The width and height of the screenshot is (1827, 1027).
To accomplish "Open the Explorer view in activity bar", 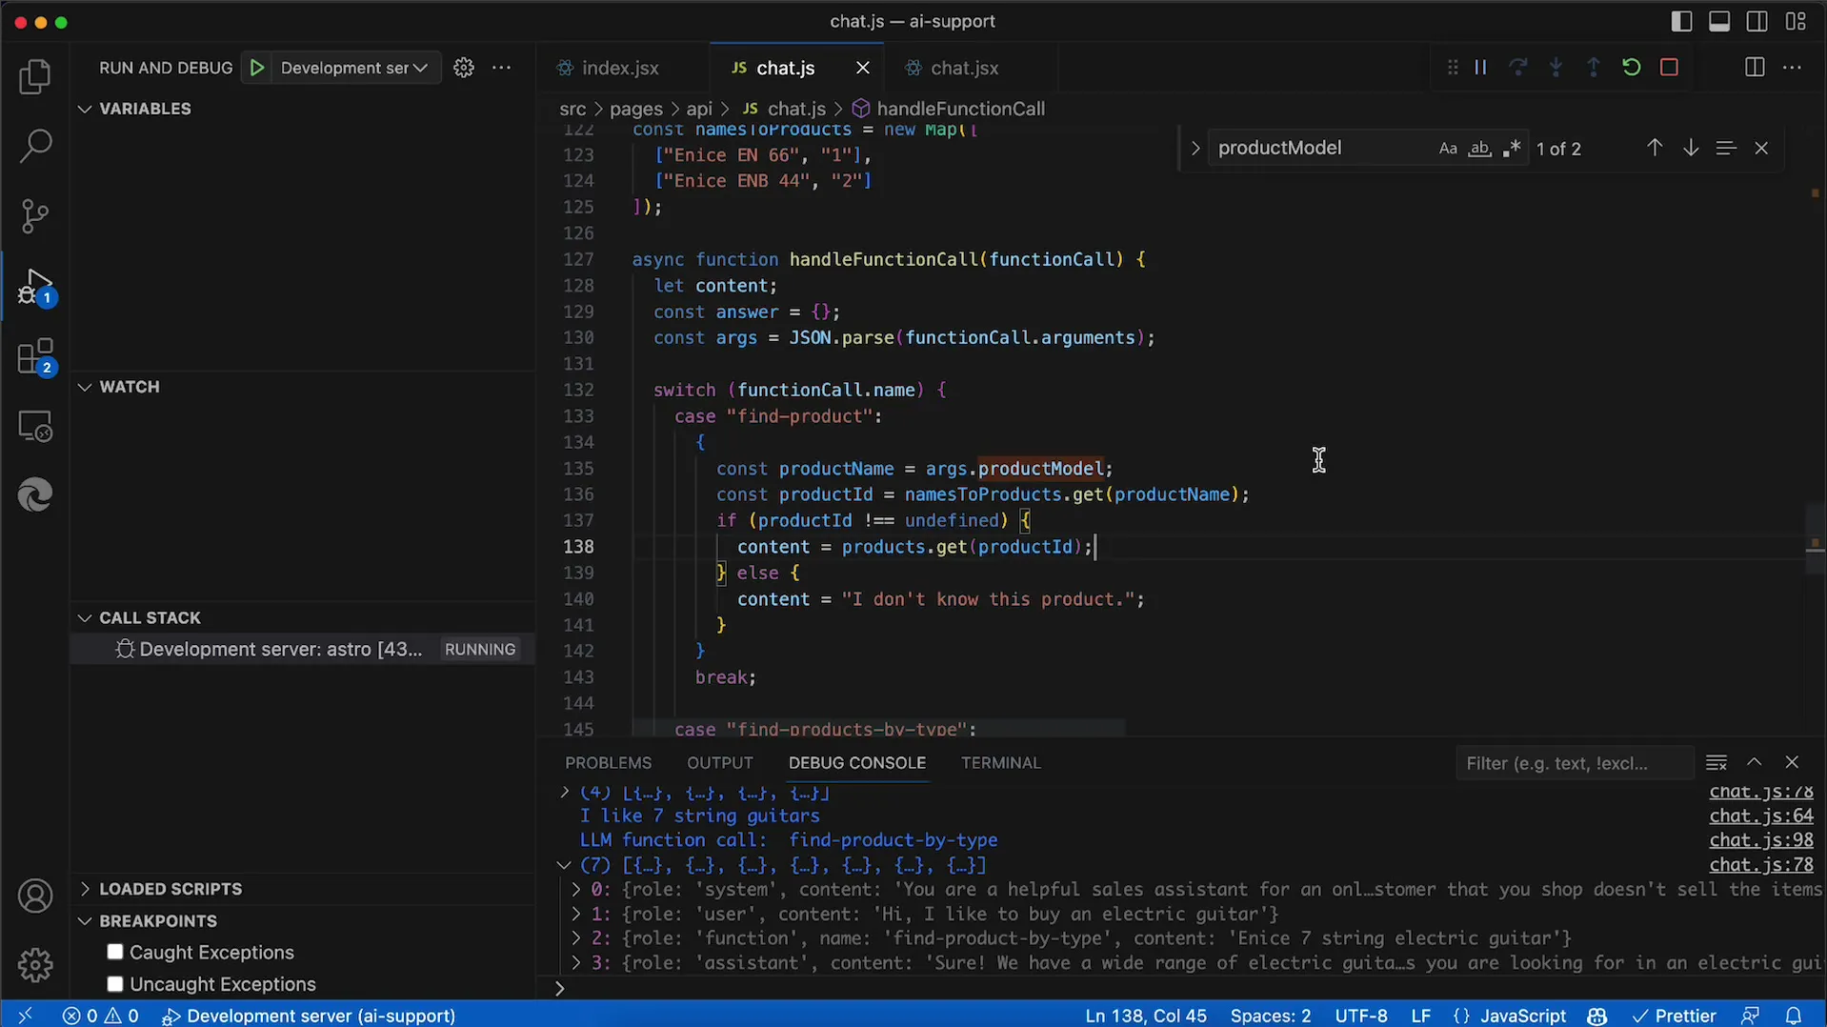I will coord(35,77).
